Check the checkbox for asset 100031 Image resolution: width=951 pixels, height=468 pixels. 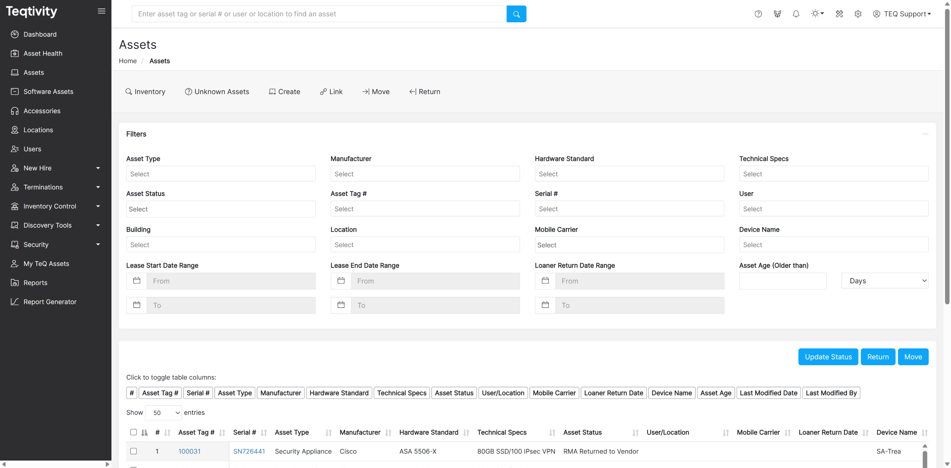tap(133, 451)
